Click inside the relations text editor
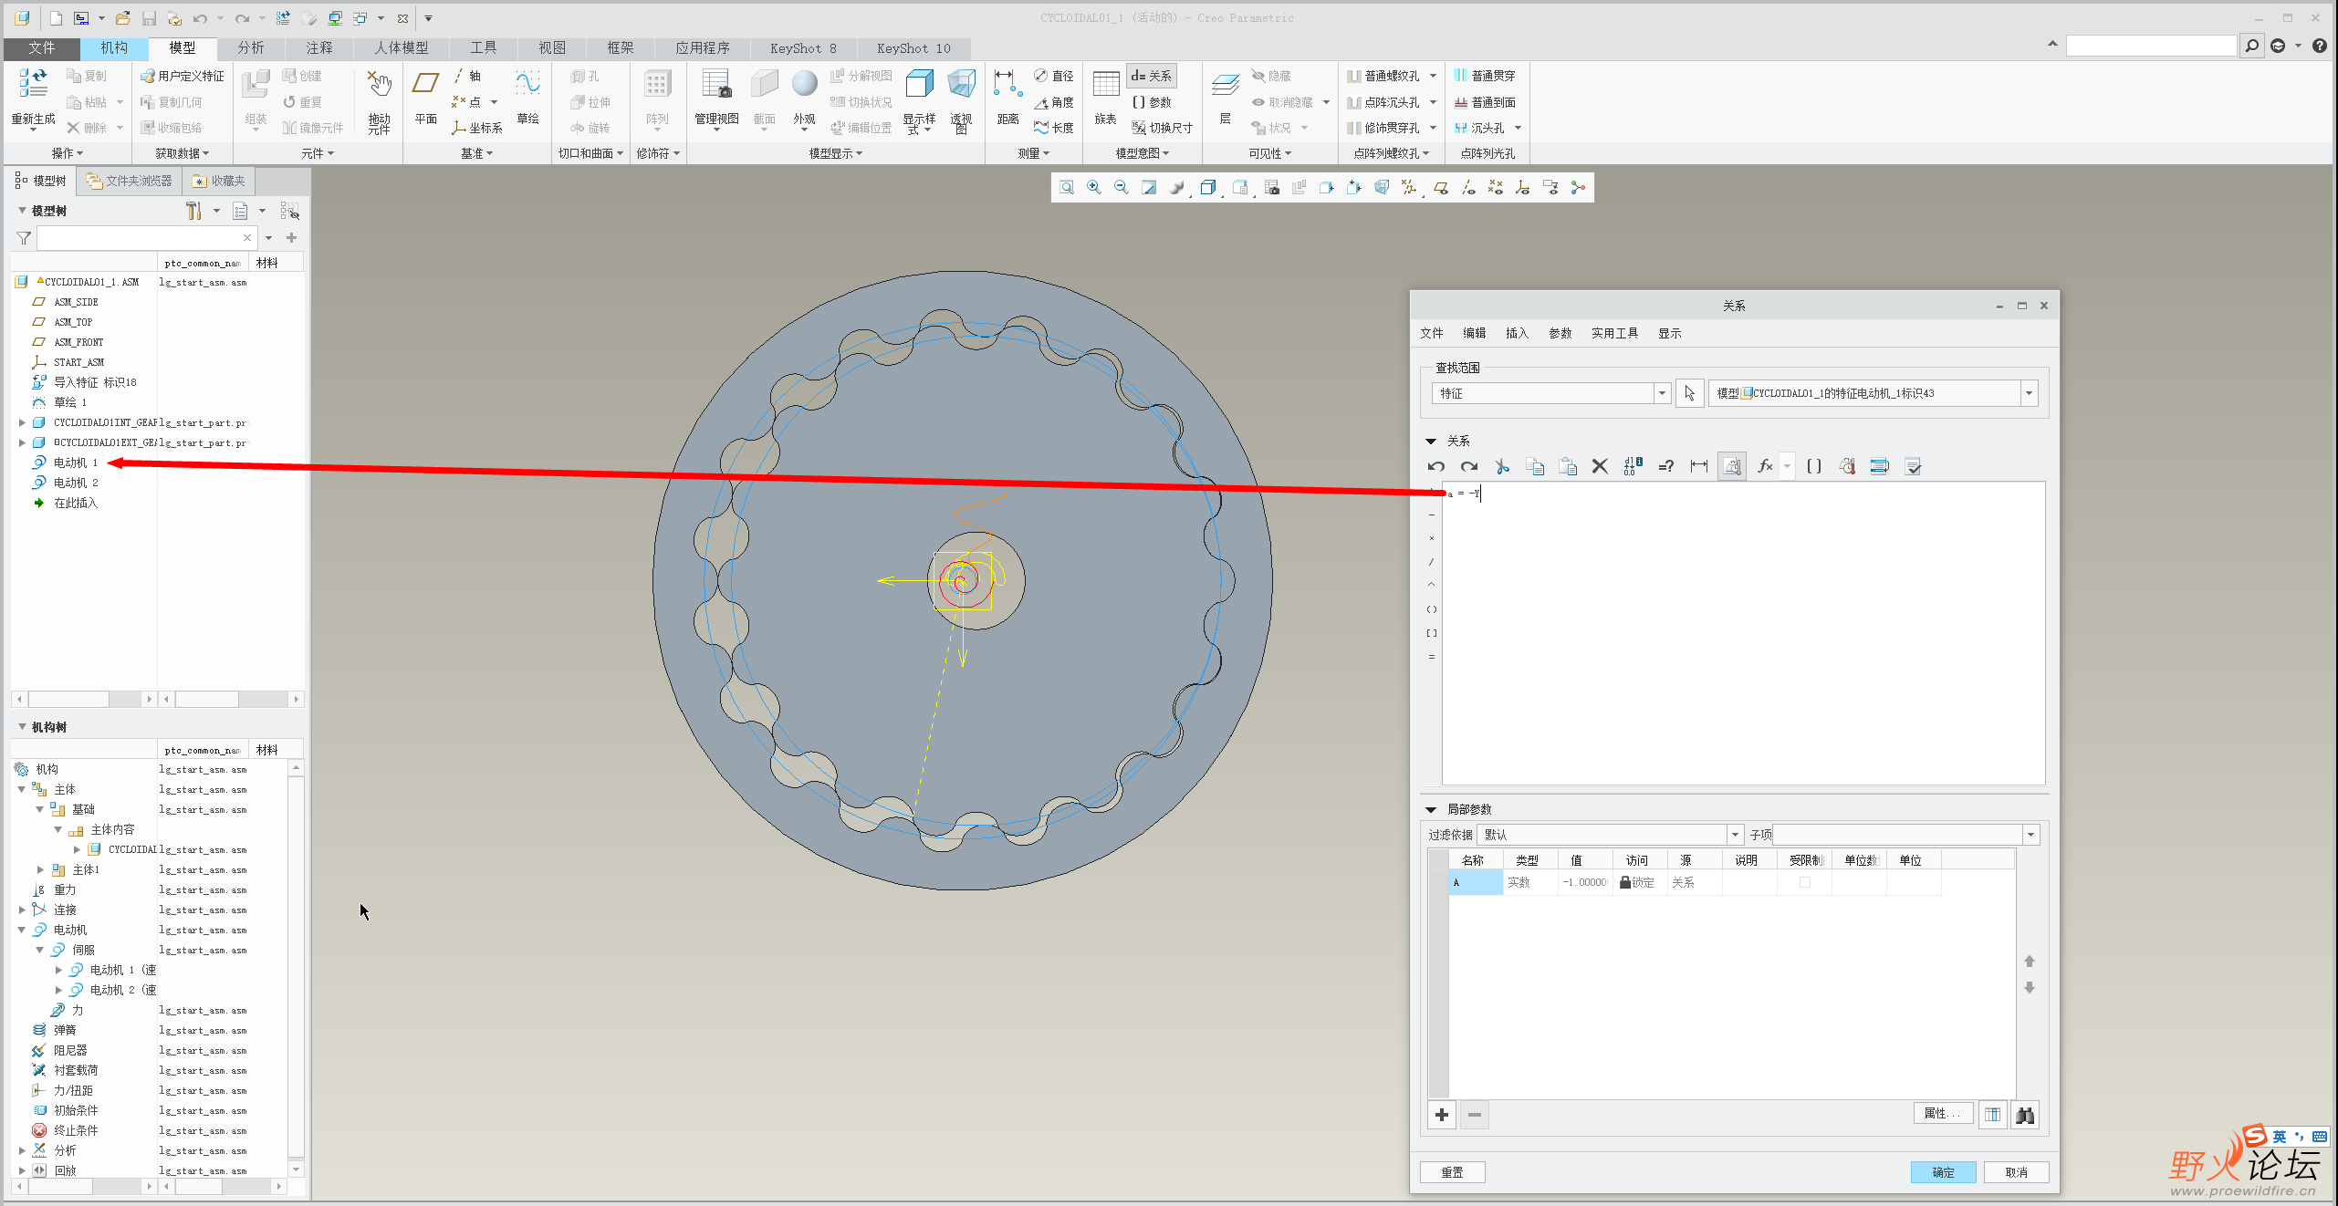This screenshot has width=2338, height=1206. (1743, 633)
